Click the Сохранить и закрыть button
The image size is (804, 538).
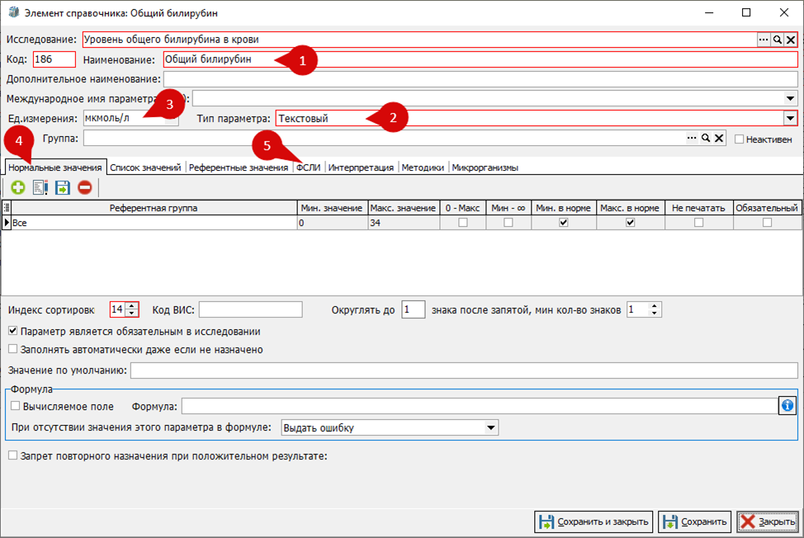click(x=594, y=521)
